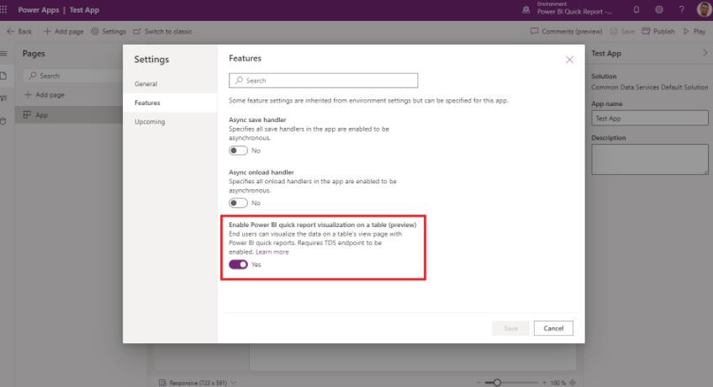The width and height of the screenshot is (713, 387).
Task: Click the Features search field
Action: [323, 80]
